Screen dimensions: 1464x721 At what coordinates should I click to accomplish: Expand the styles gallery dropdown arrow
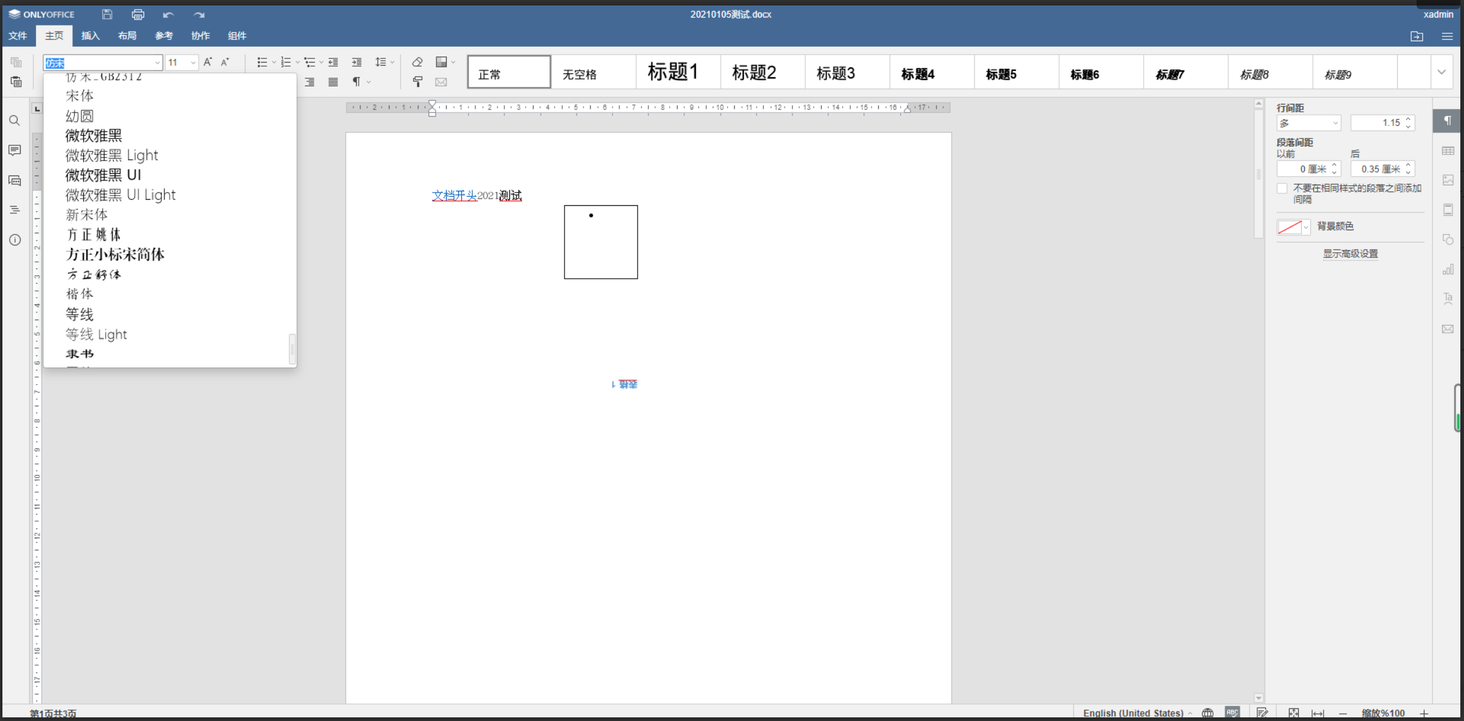click(1442, 72)
